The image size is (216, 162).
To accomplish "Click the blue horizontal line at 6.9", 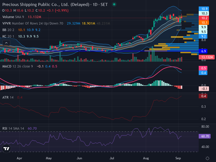I will tap(99, 51).
